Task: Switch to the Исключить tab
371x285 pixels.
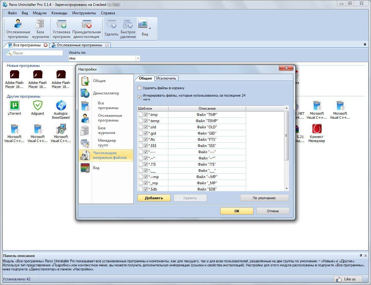Action: click(x=166, y=78)
